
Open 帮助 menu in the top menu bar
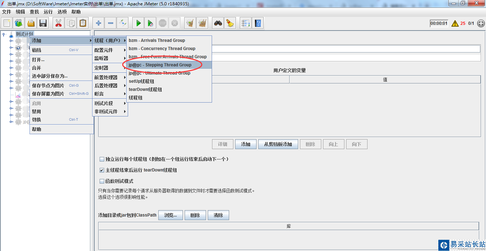coord(76,12)
